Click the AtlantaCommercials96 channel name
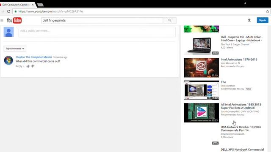 (x=232, y=134)
